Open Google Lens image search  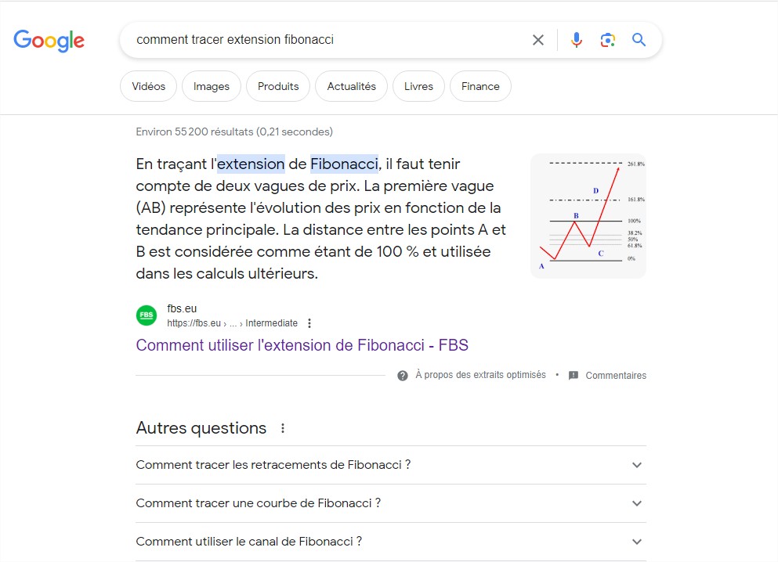(x=607, y=40)
